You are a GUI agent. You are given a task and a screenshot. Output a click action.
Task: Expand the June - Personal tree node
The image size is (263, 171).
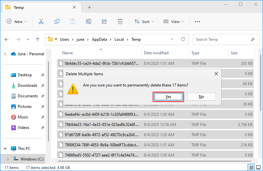point(5,54)
